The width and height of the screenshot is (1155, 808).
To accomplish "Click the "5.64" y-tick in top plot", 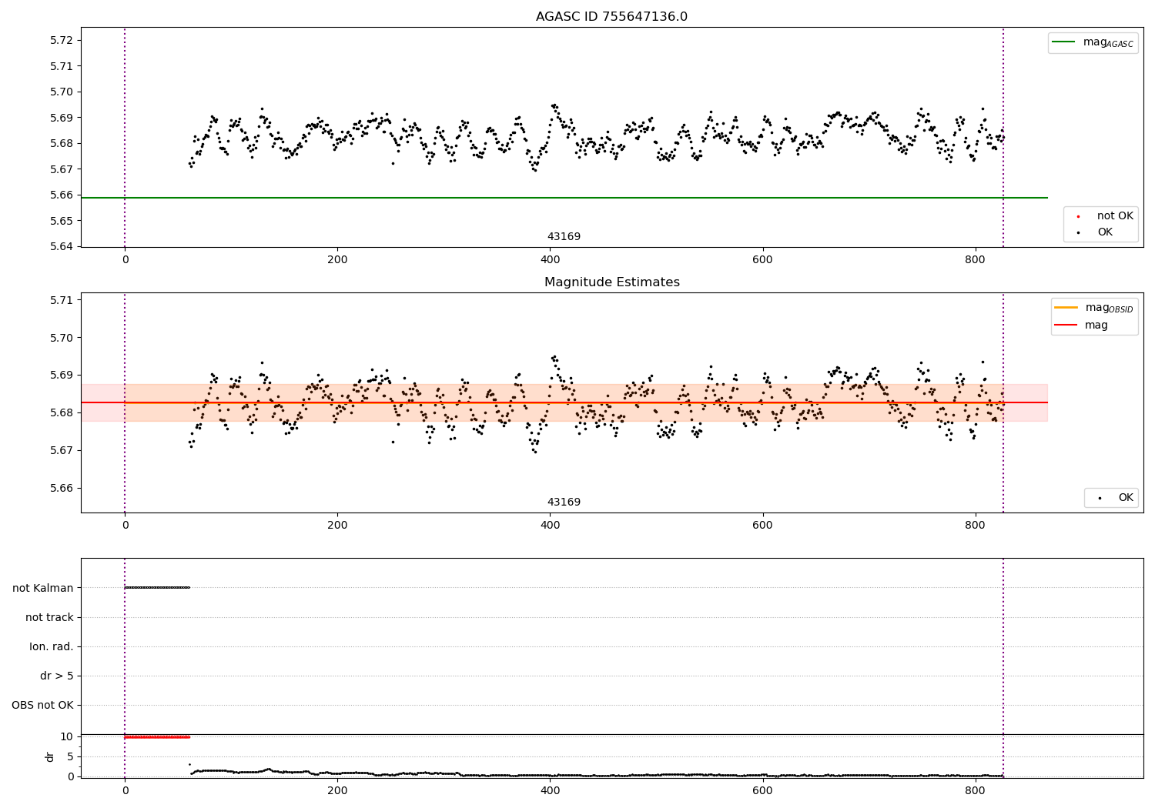I will (x=61, y=247).
